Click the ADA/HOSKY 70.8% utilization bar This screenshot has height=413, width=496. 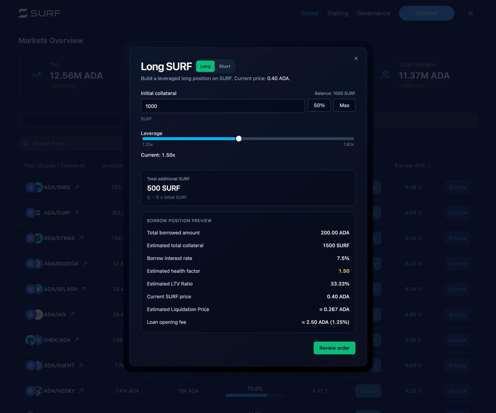(255, 395)
